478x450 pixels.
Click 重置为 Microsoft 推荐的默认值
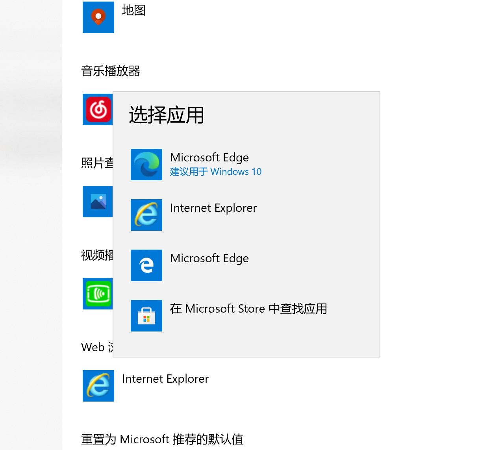[162, 439]
